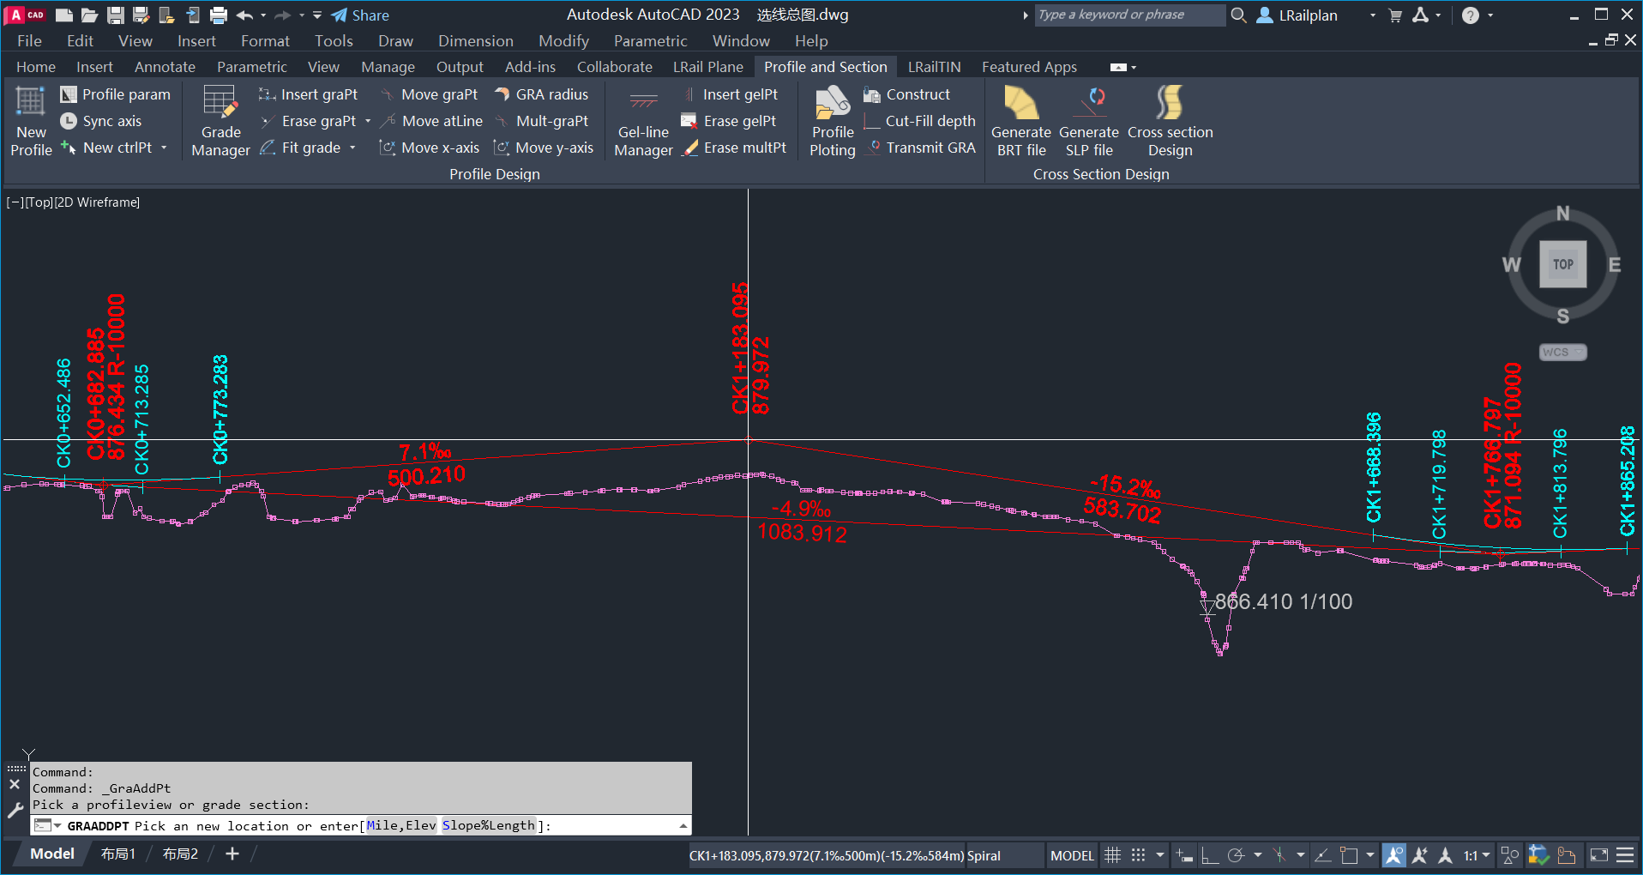
Task: Toggle dynamic input in status bar
Action: 1184,854
